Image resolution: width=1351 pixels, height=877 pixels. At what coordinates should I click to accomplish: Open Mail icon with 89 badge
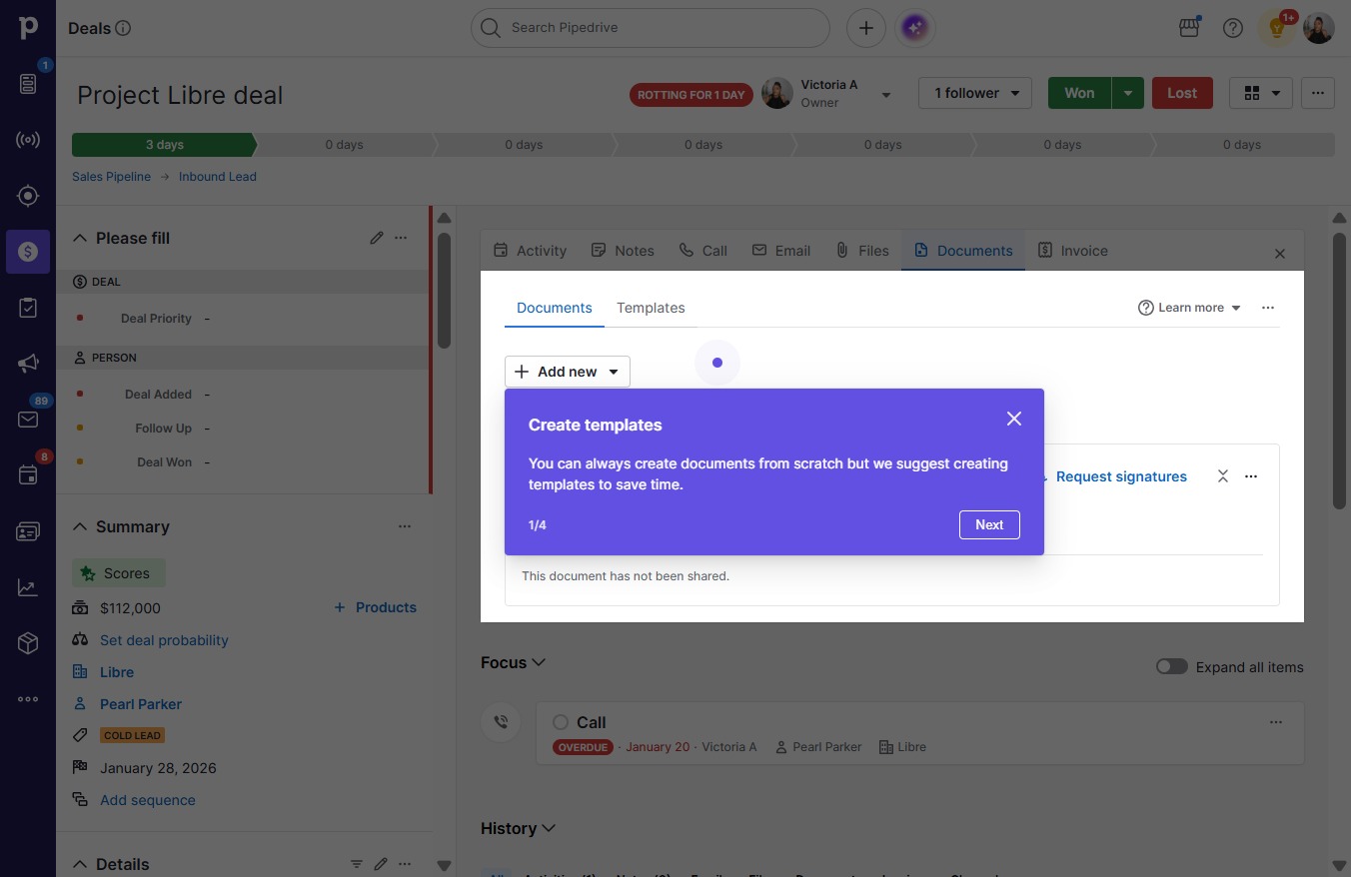28,420
